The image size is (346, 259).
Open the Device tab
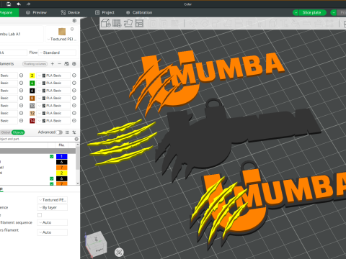coord(70,12)
